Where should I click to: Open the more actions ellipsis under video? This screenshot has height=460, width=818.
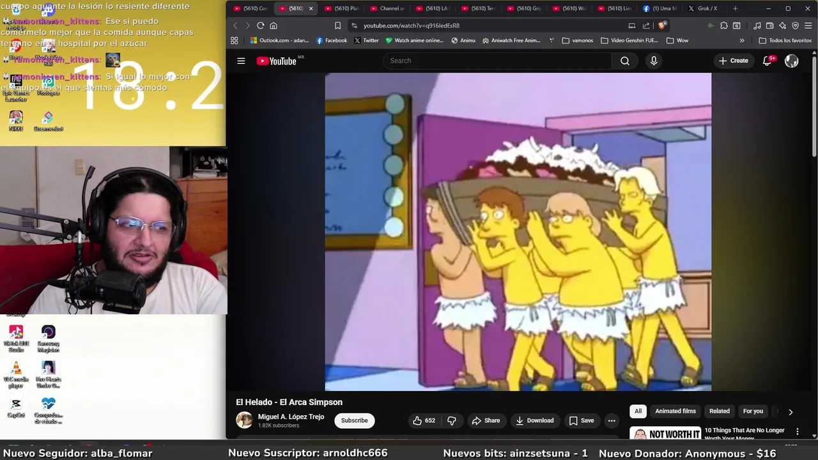point(612,420)
